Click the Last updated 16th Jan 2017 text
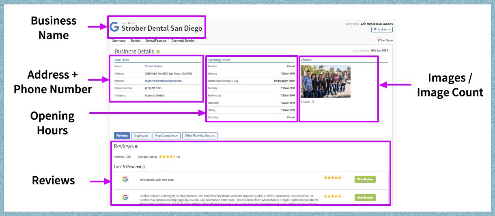This screenshot has height=216, width=495. coord(370,50)
